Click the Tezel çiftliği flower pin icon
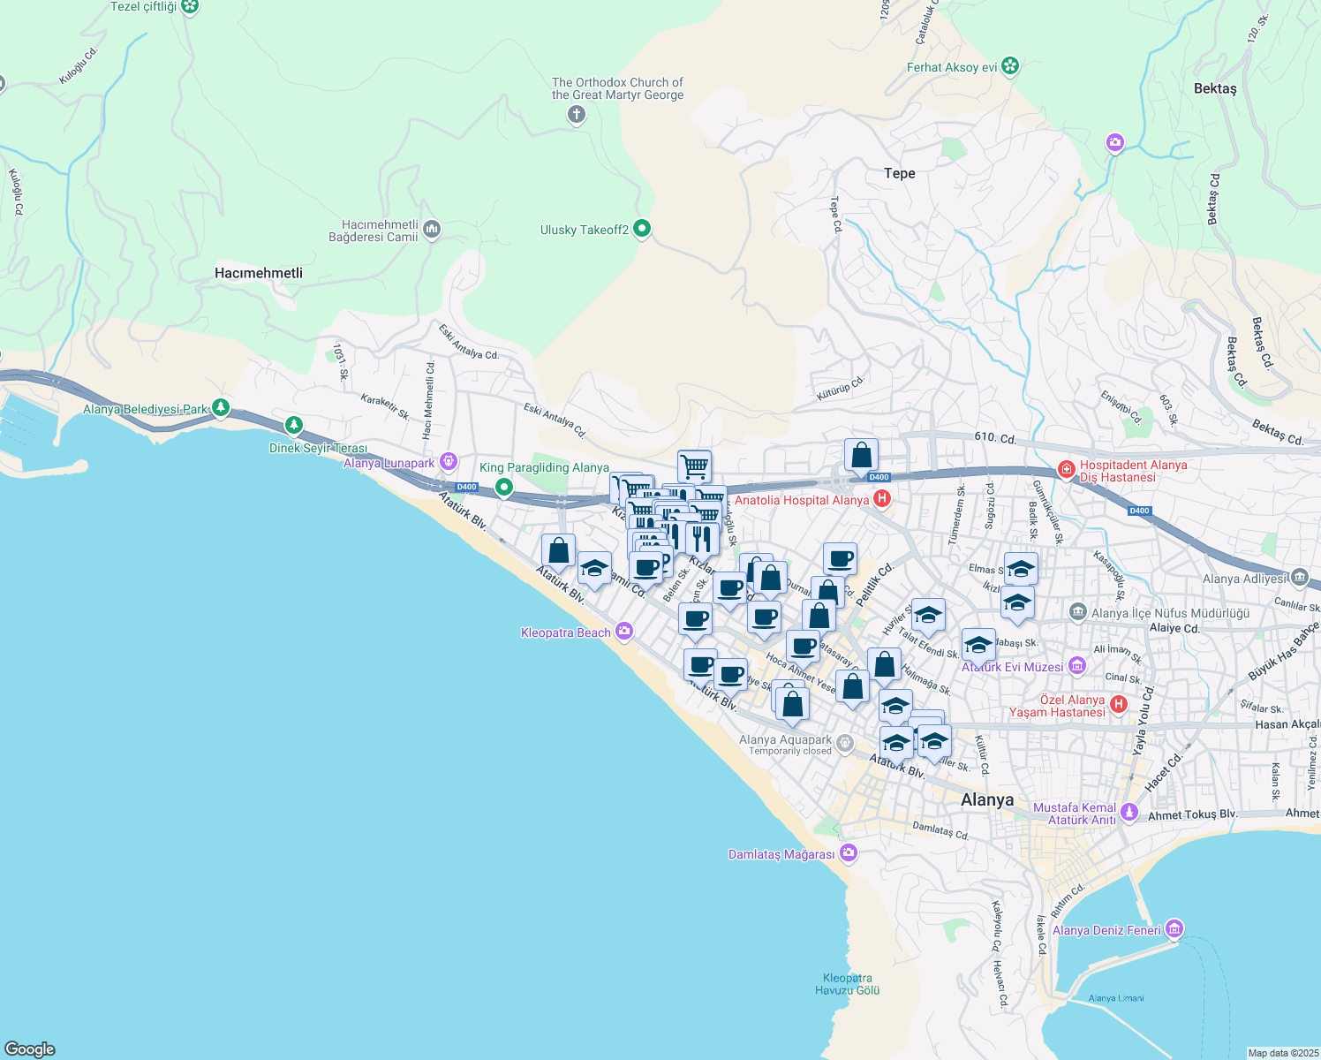This screenshot has height=1060, width=1321. (x=190, y=6)
